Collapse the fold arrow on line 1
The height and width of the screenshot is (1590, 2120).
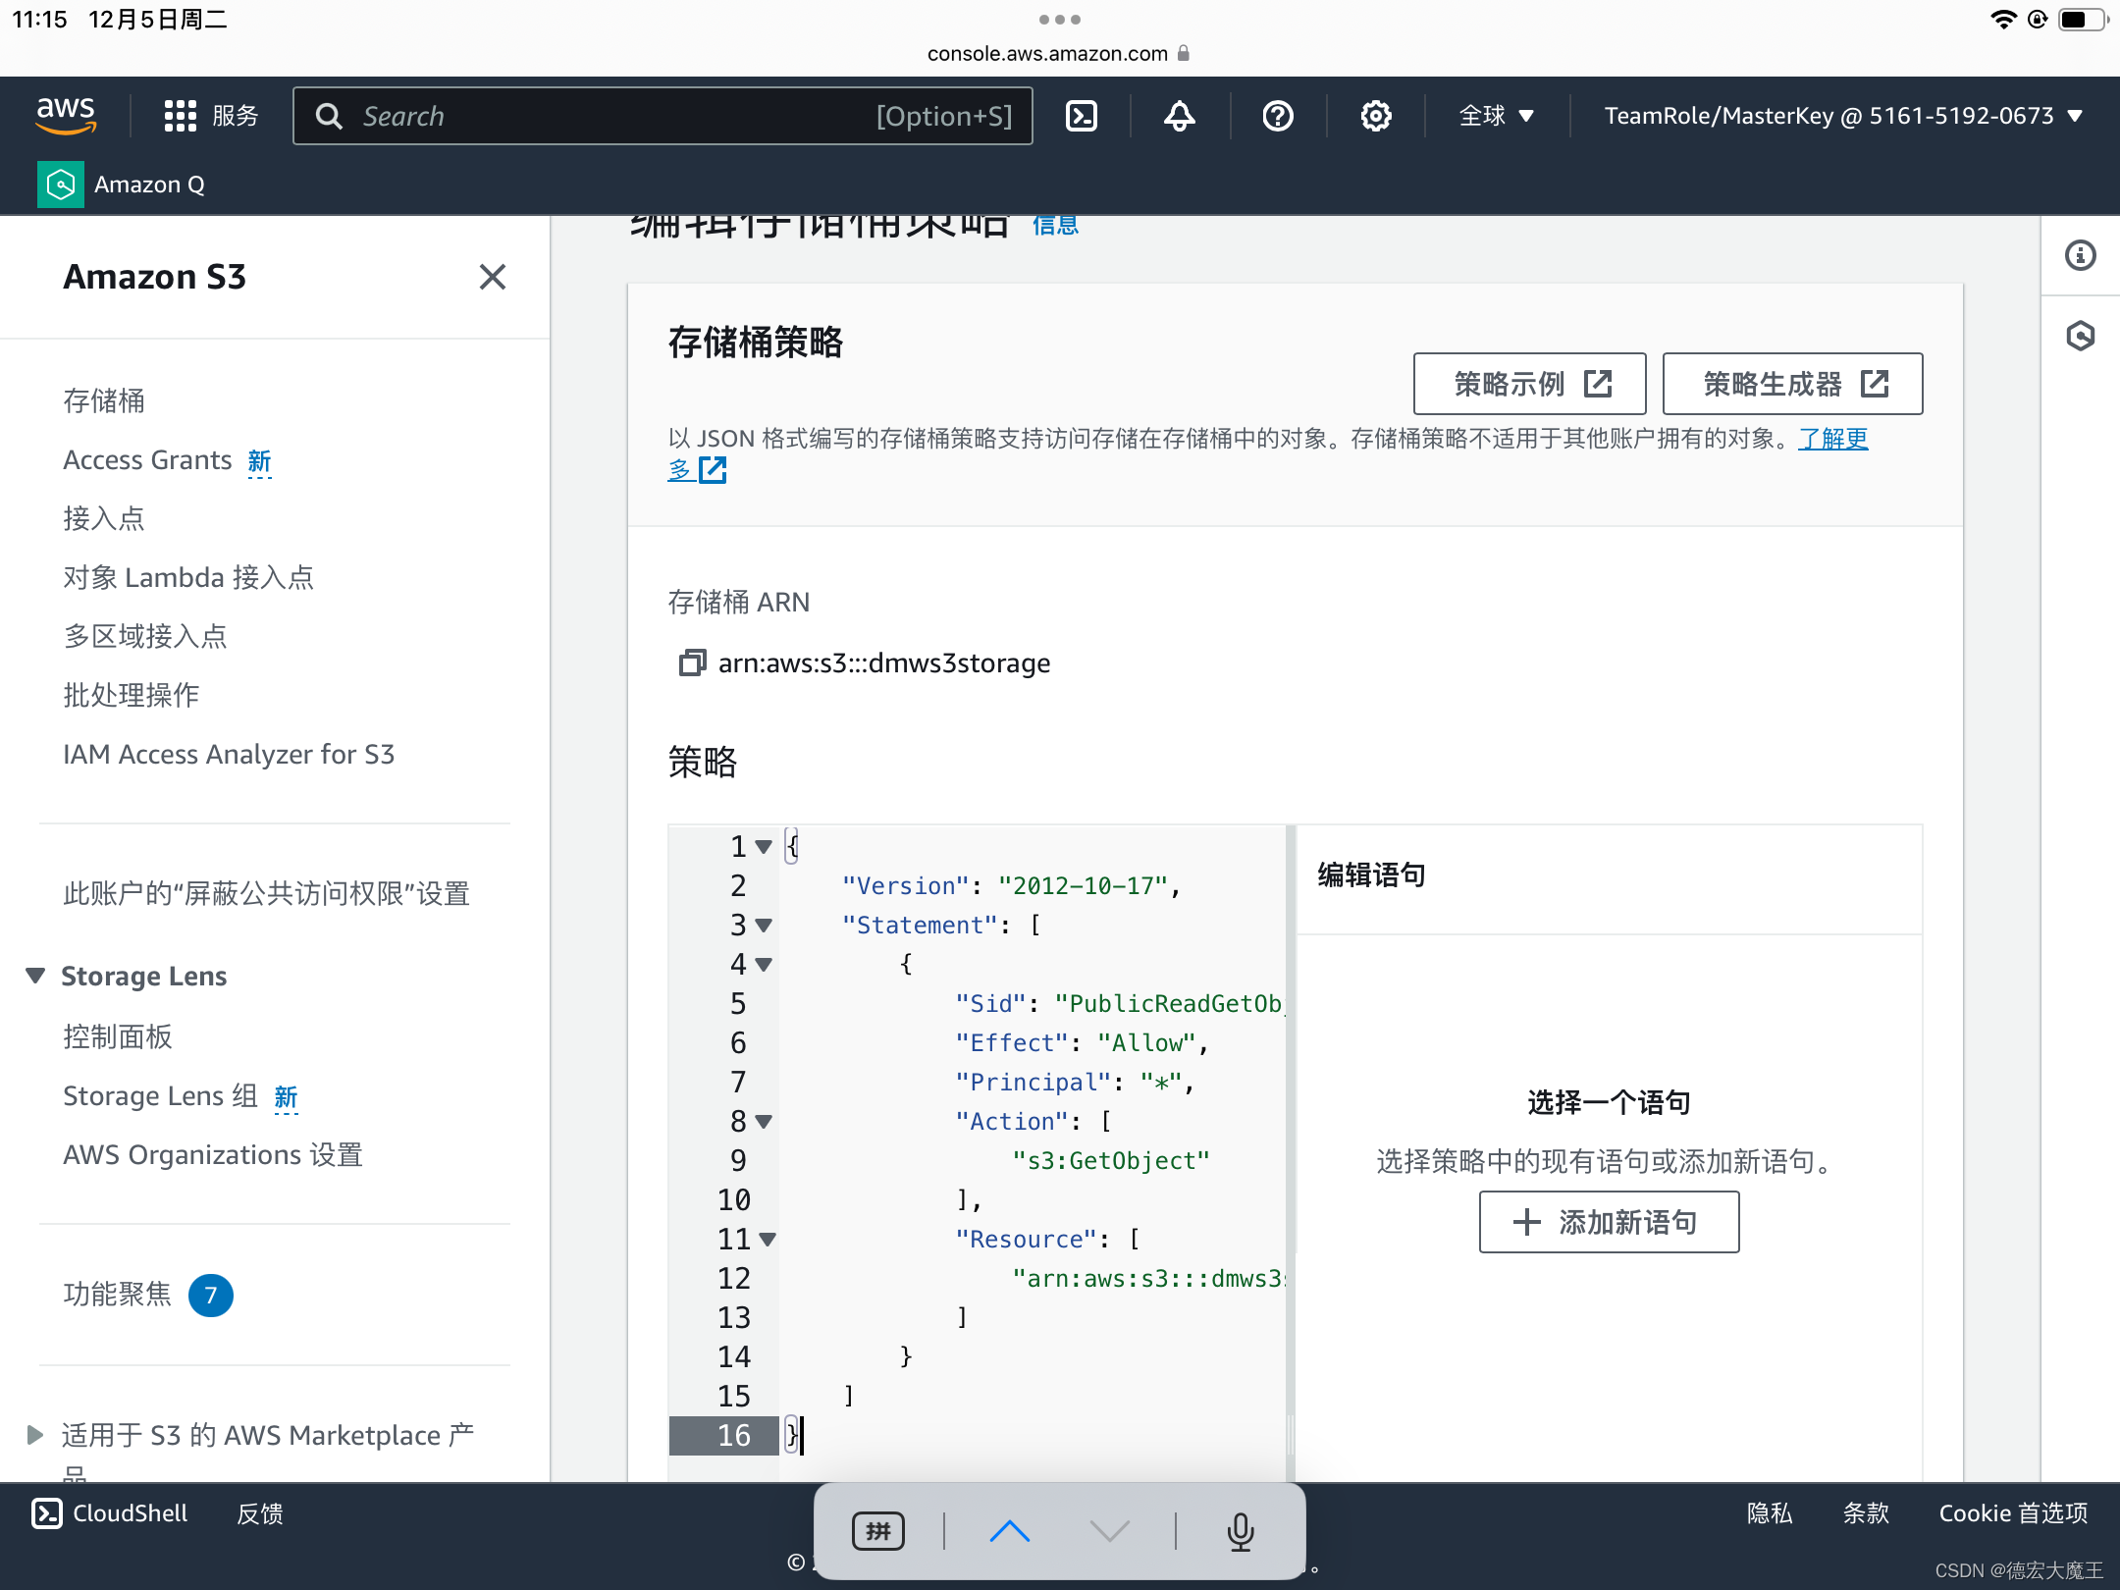tap(764, 847)
